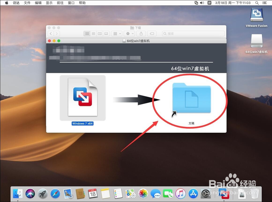Click the 64位win7虚拟机 window title
Viewport: 272px width, 202px height.
pos(138,41)
